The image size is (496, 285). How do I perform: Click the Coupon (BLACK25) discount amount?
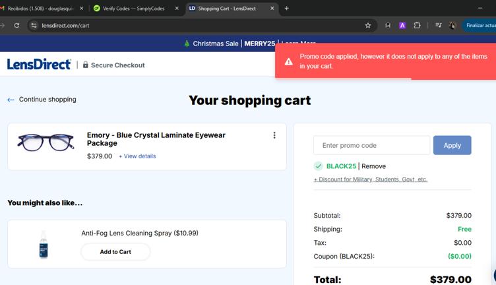pos(460,256)
